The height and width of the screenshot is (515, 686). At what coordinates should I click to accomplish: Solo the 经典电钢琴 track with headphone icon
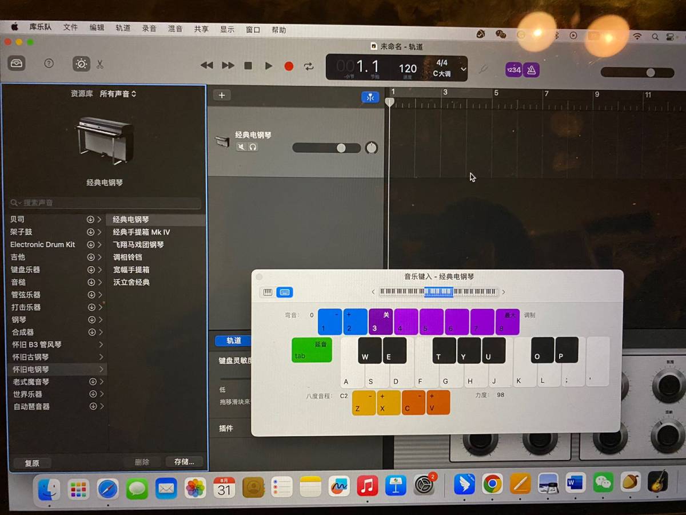point(253,147)
